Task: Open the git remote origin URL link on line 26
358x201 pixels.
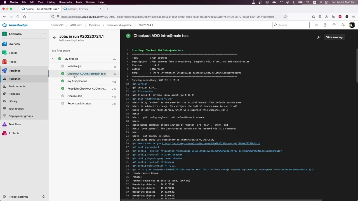Action: pyautogui.click(x=211, y=143)
